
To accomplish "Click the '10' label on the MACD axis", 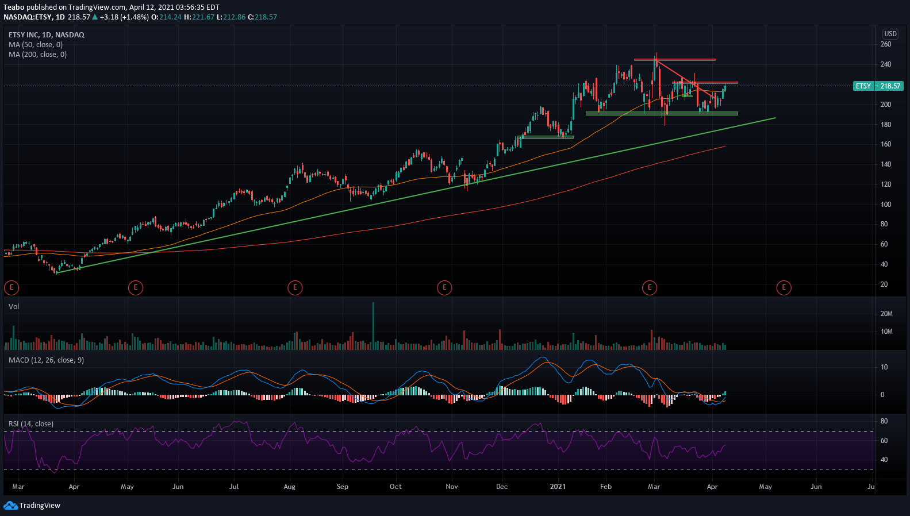I will click(x=884, y=367).
